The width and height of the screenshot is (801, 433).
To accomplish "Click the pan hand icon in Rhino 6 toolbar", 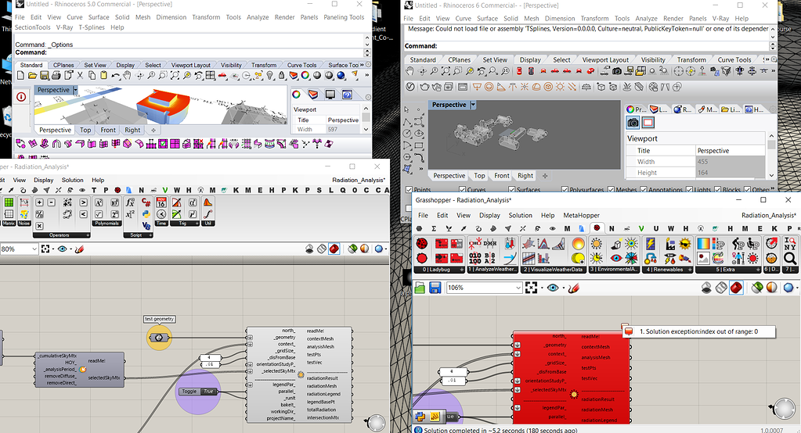I will coord(410,71).
